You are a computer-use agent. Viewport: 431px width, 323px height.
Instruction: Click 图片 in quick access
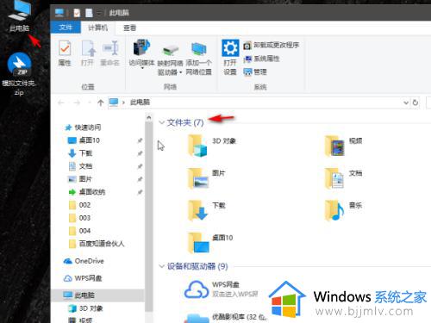(80, 179)
